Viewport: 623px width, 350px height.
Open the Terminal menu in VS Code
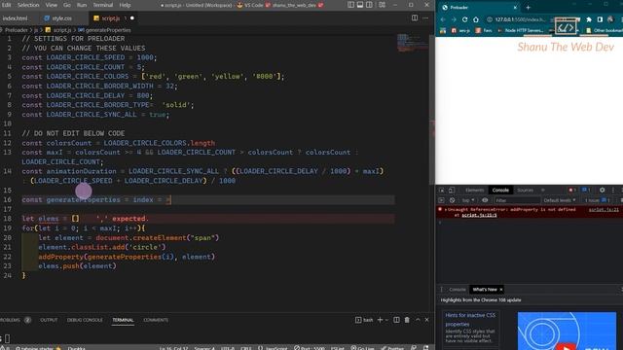point(103,5)
